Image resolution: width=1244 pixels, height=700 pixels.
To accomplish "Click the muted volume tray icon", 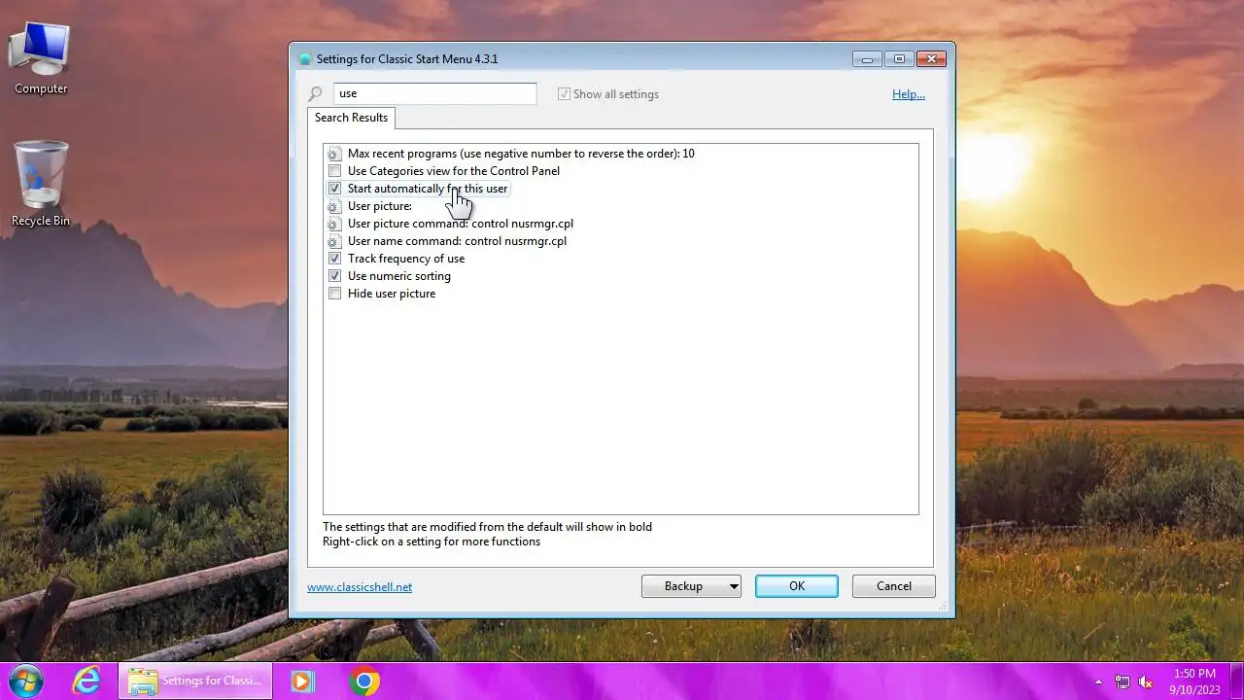I will pyautogui.click(x=1146, y=682).
